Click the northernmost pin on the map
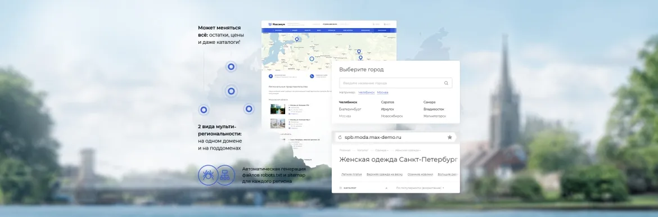This screenshot has width=658, height=217. click(x=297, y=39)
